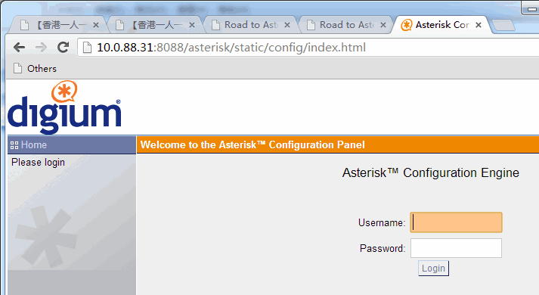Open the Home sidebar item

[x=72, y=144]
